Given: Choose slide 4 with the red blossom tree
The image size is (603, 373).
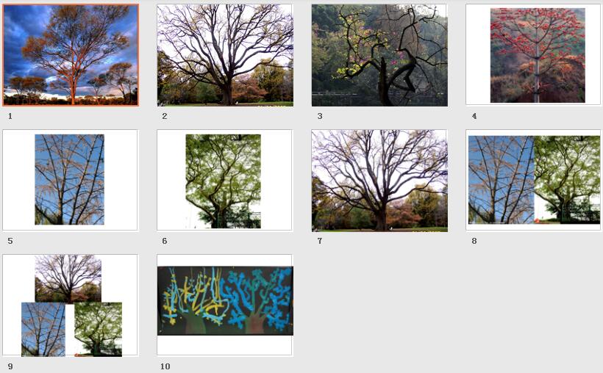Looking at the screenshot, I should pos(533,54).
